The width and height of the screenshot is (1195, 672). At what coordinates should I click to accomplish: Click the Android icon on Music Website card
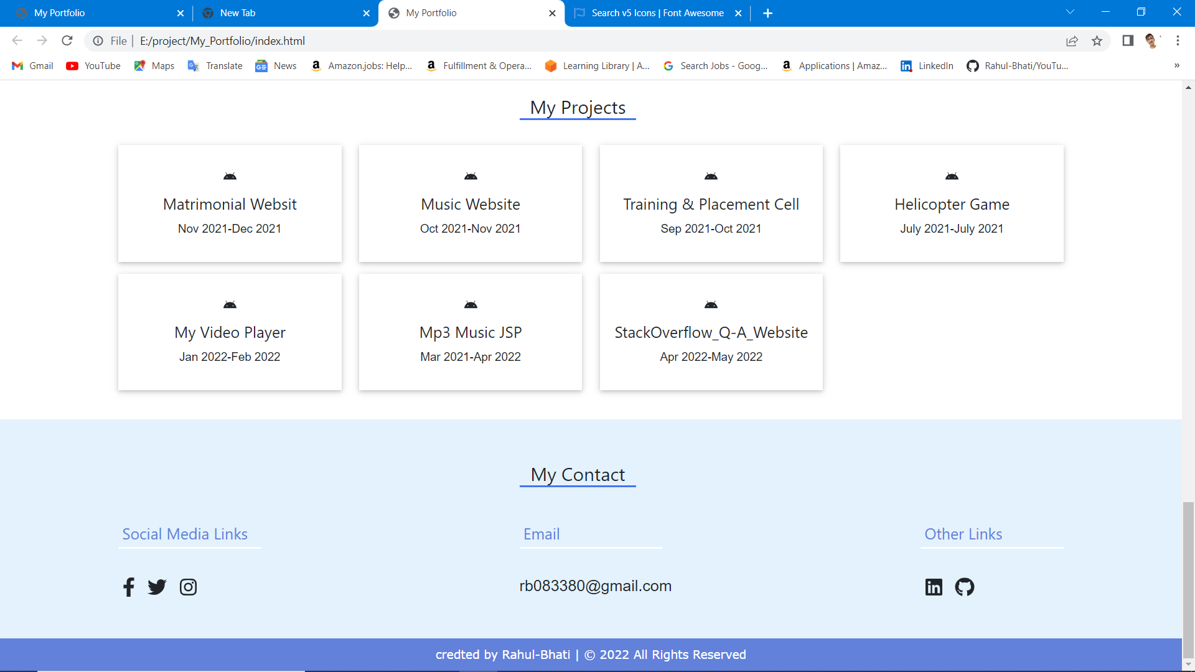coord(471,177)
